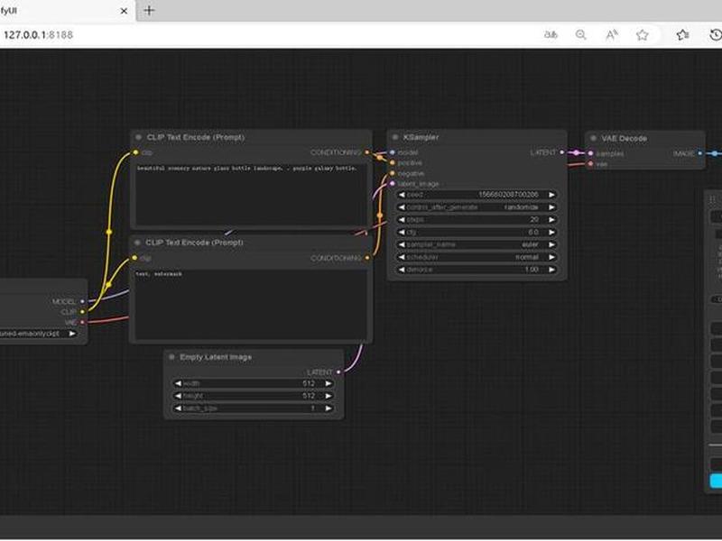
Task: Close the ComfyUI browser tab
Action: pos(124,11)
